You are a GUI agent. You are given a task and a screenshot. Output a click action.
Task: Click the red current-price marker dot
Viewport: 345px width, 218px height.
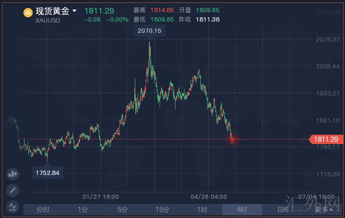[233, 139]
